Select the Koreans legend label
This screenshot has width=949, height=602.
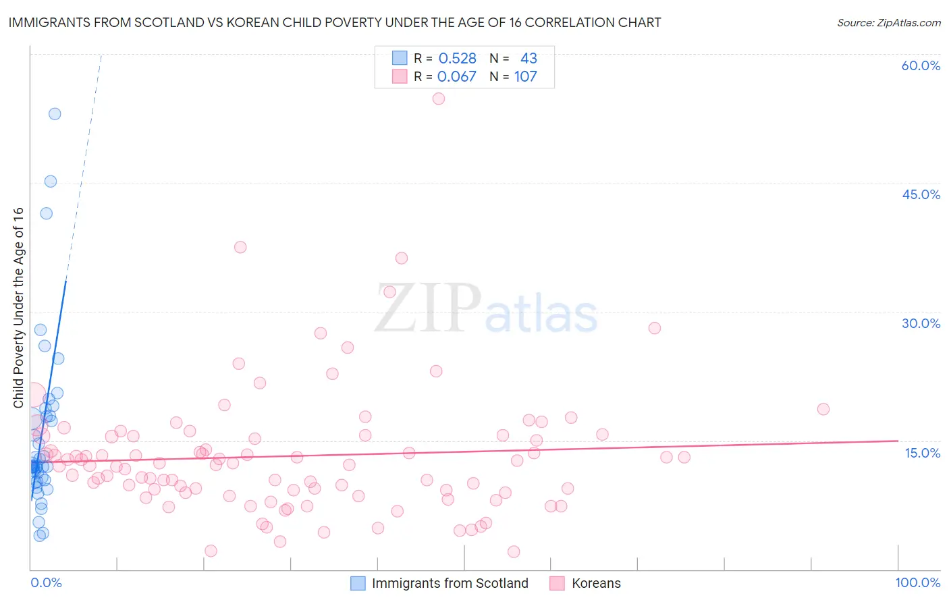click(596, 583)
